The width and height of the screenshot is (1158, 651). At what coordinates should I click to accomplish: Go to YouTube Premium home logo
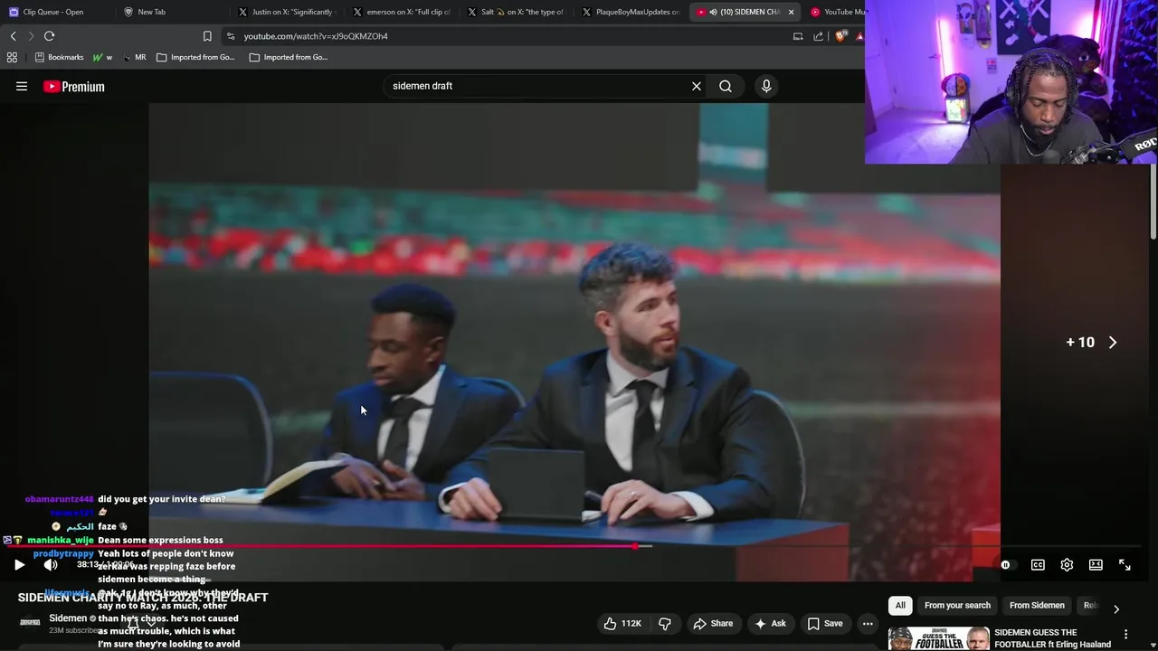pos(74,87)
